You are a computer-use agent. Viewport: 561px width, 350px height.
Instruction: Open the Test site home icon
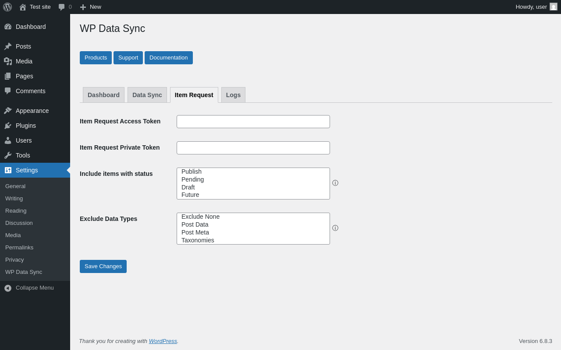pyautogui.click(x=23, y=7)
